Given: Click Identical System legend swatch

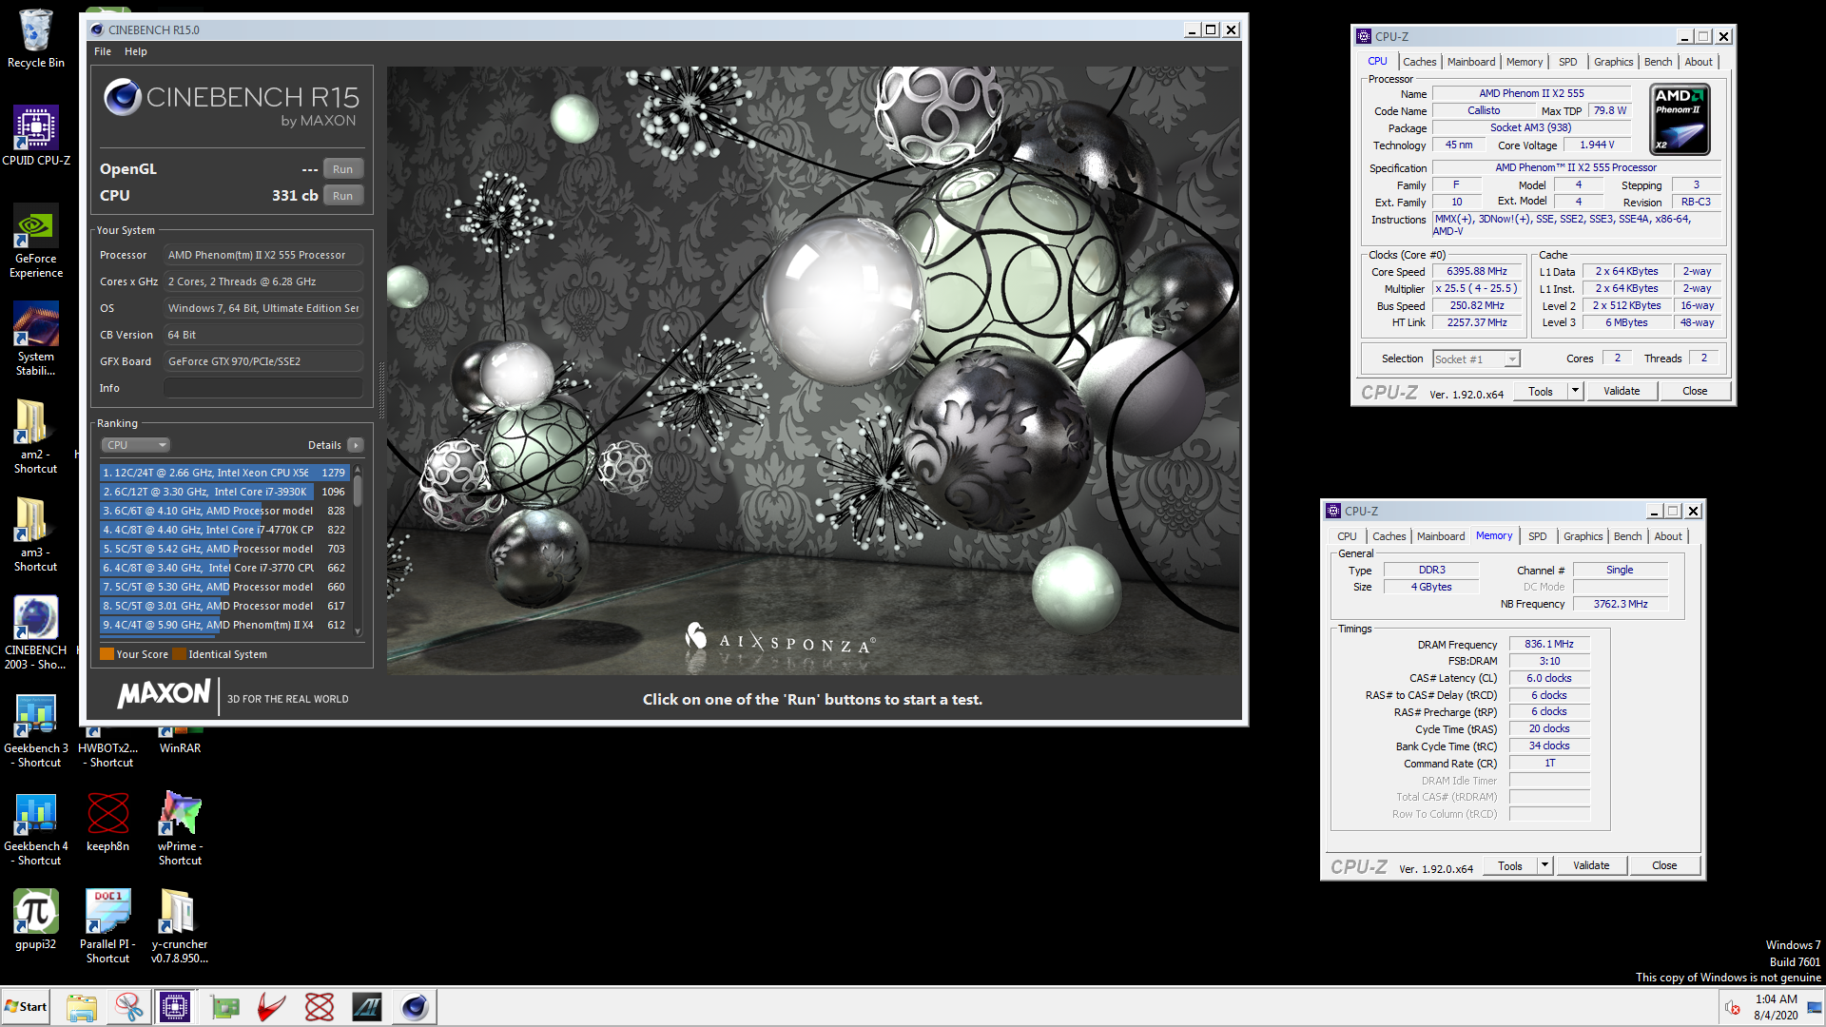Looking at the screenshot, I should click(179, 654).
